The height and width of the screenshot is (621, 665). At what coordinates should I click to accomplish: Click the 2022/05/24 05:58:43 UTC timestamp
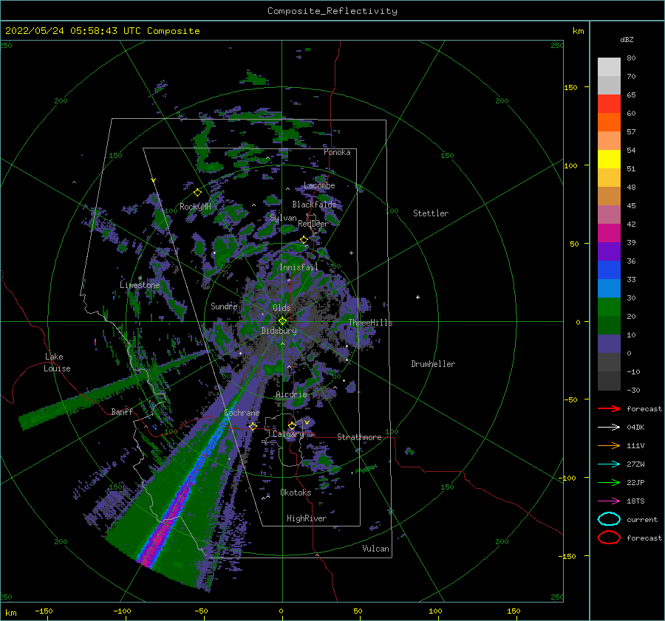click(72, 31)
